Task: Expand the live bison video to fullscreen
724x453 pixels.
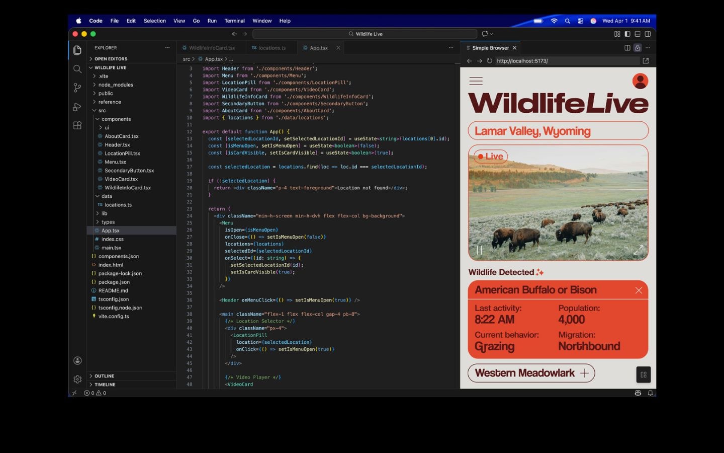Action: pos(638,250)
